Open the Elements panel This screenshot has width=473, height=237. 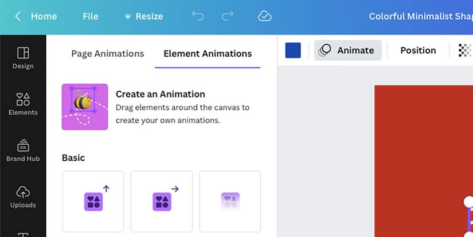click(23, 104)
